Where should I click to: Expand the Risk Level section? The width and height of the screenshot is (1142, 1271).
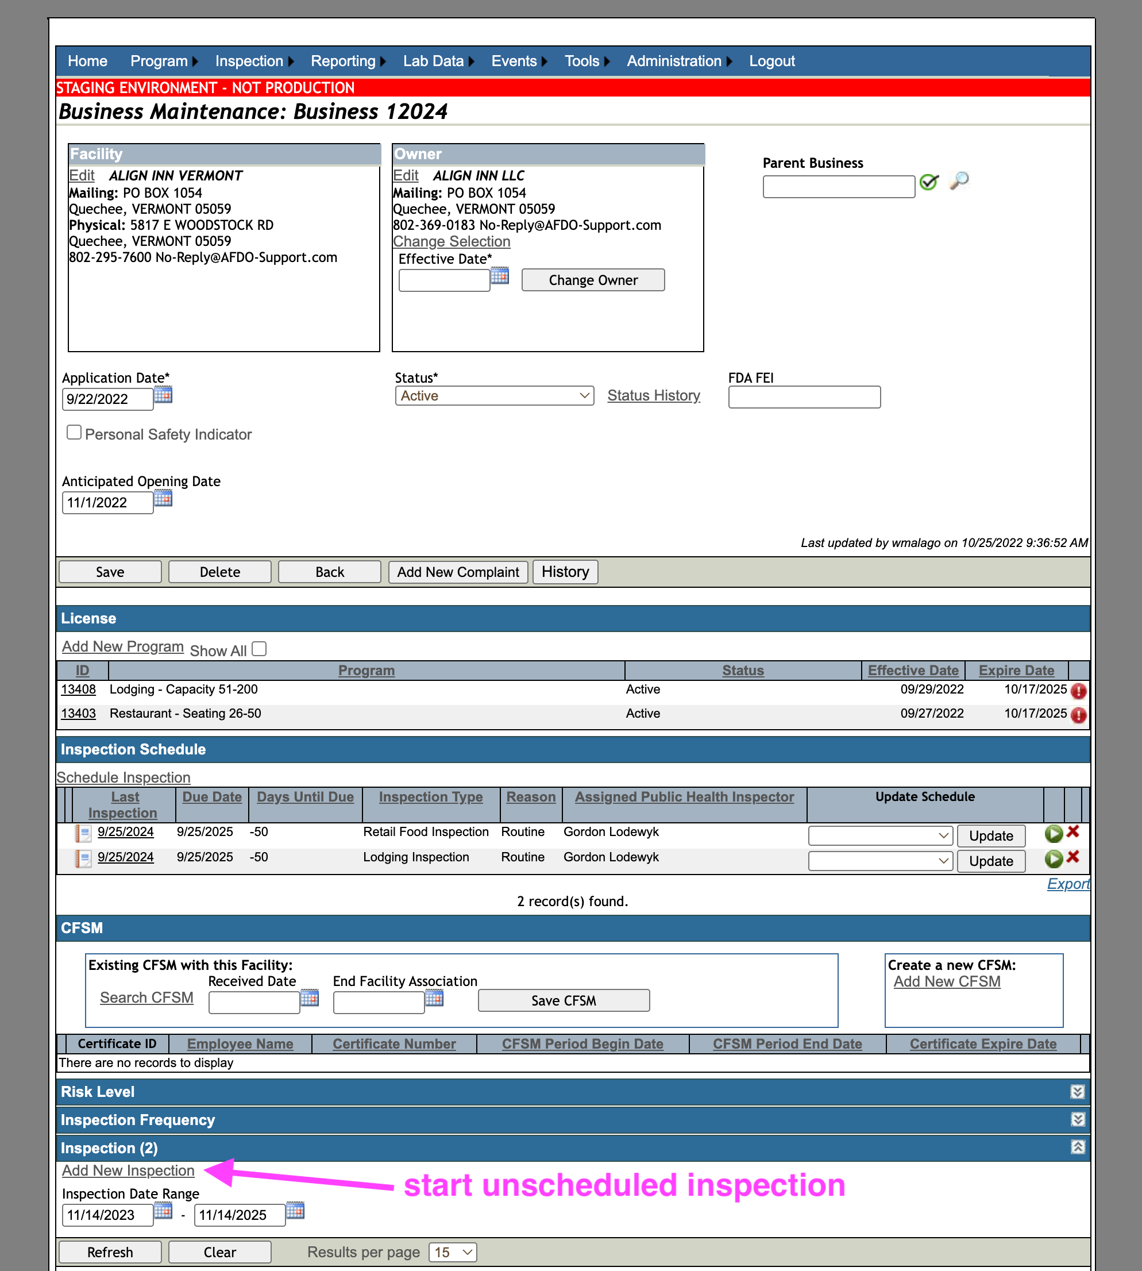[x=1077, y=1092]
